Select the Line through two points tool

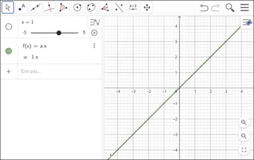pos(35,7)
